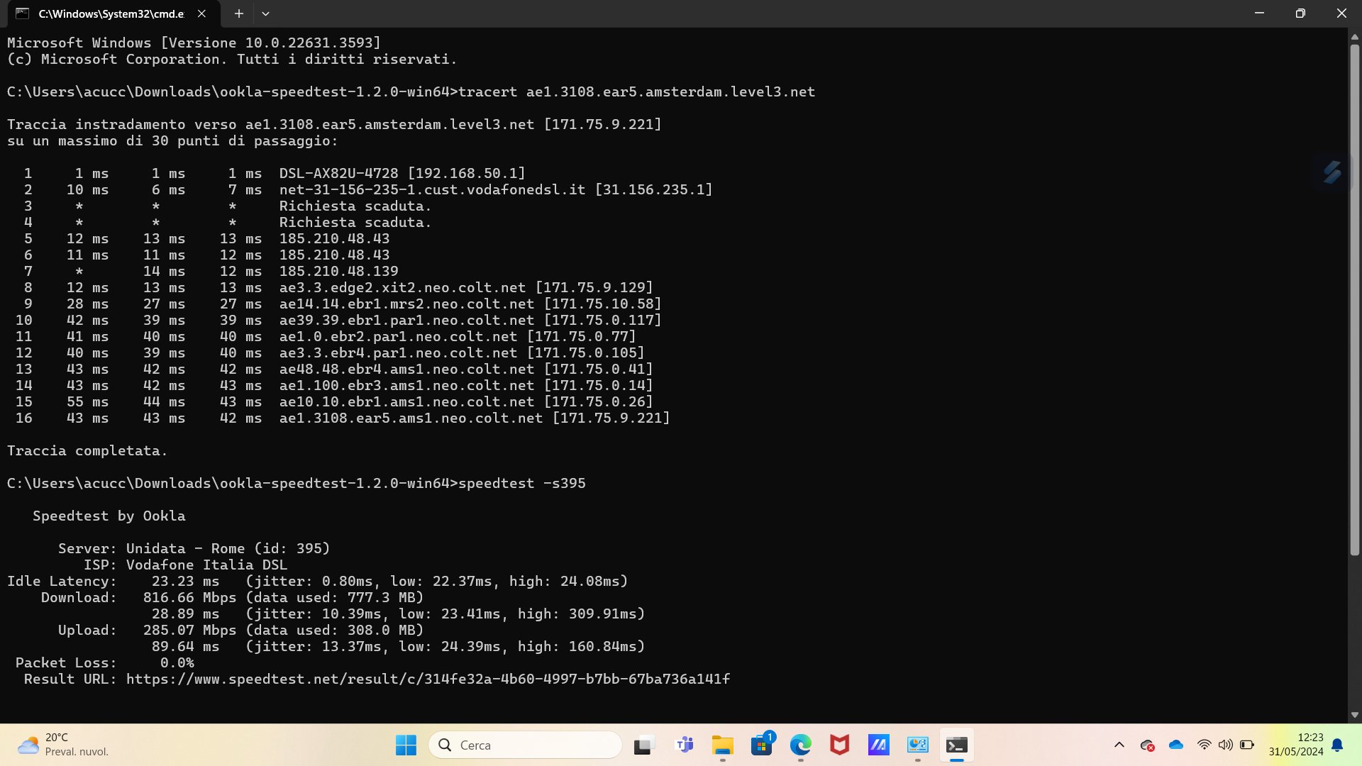Open the clock and date panel
Viewport: 1362px width, 766px height.
pos(1295,745)
